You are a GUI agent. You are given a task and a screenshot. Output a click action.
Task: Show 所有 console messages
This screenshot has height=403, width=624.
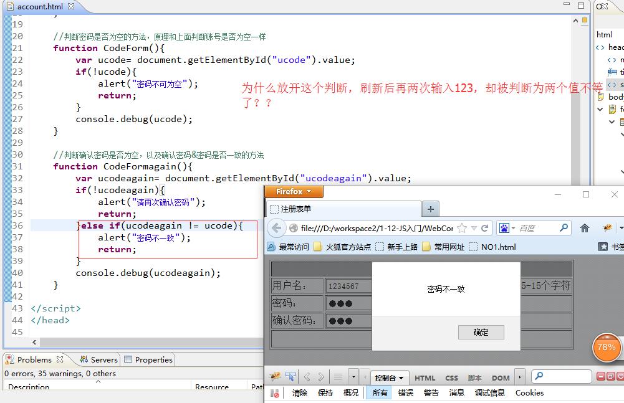[x=380, y=393]
